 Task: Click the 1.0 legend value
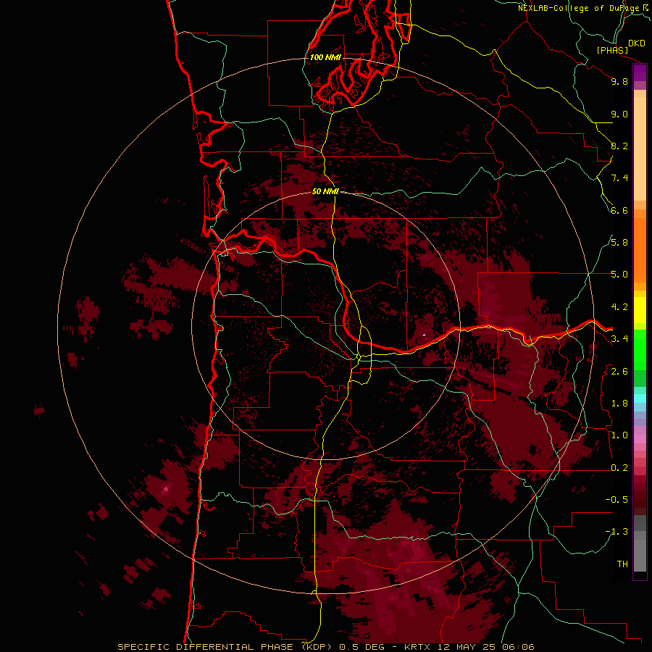coord(619,435)
